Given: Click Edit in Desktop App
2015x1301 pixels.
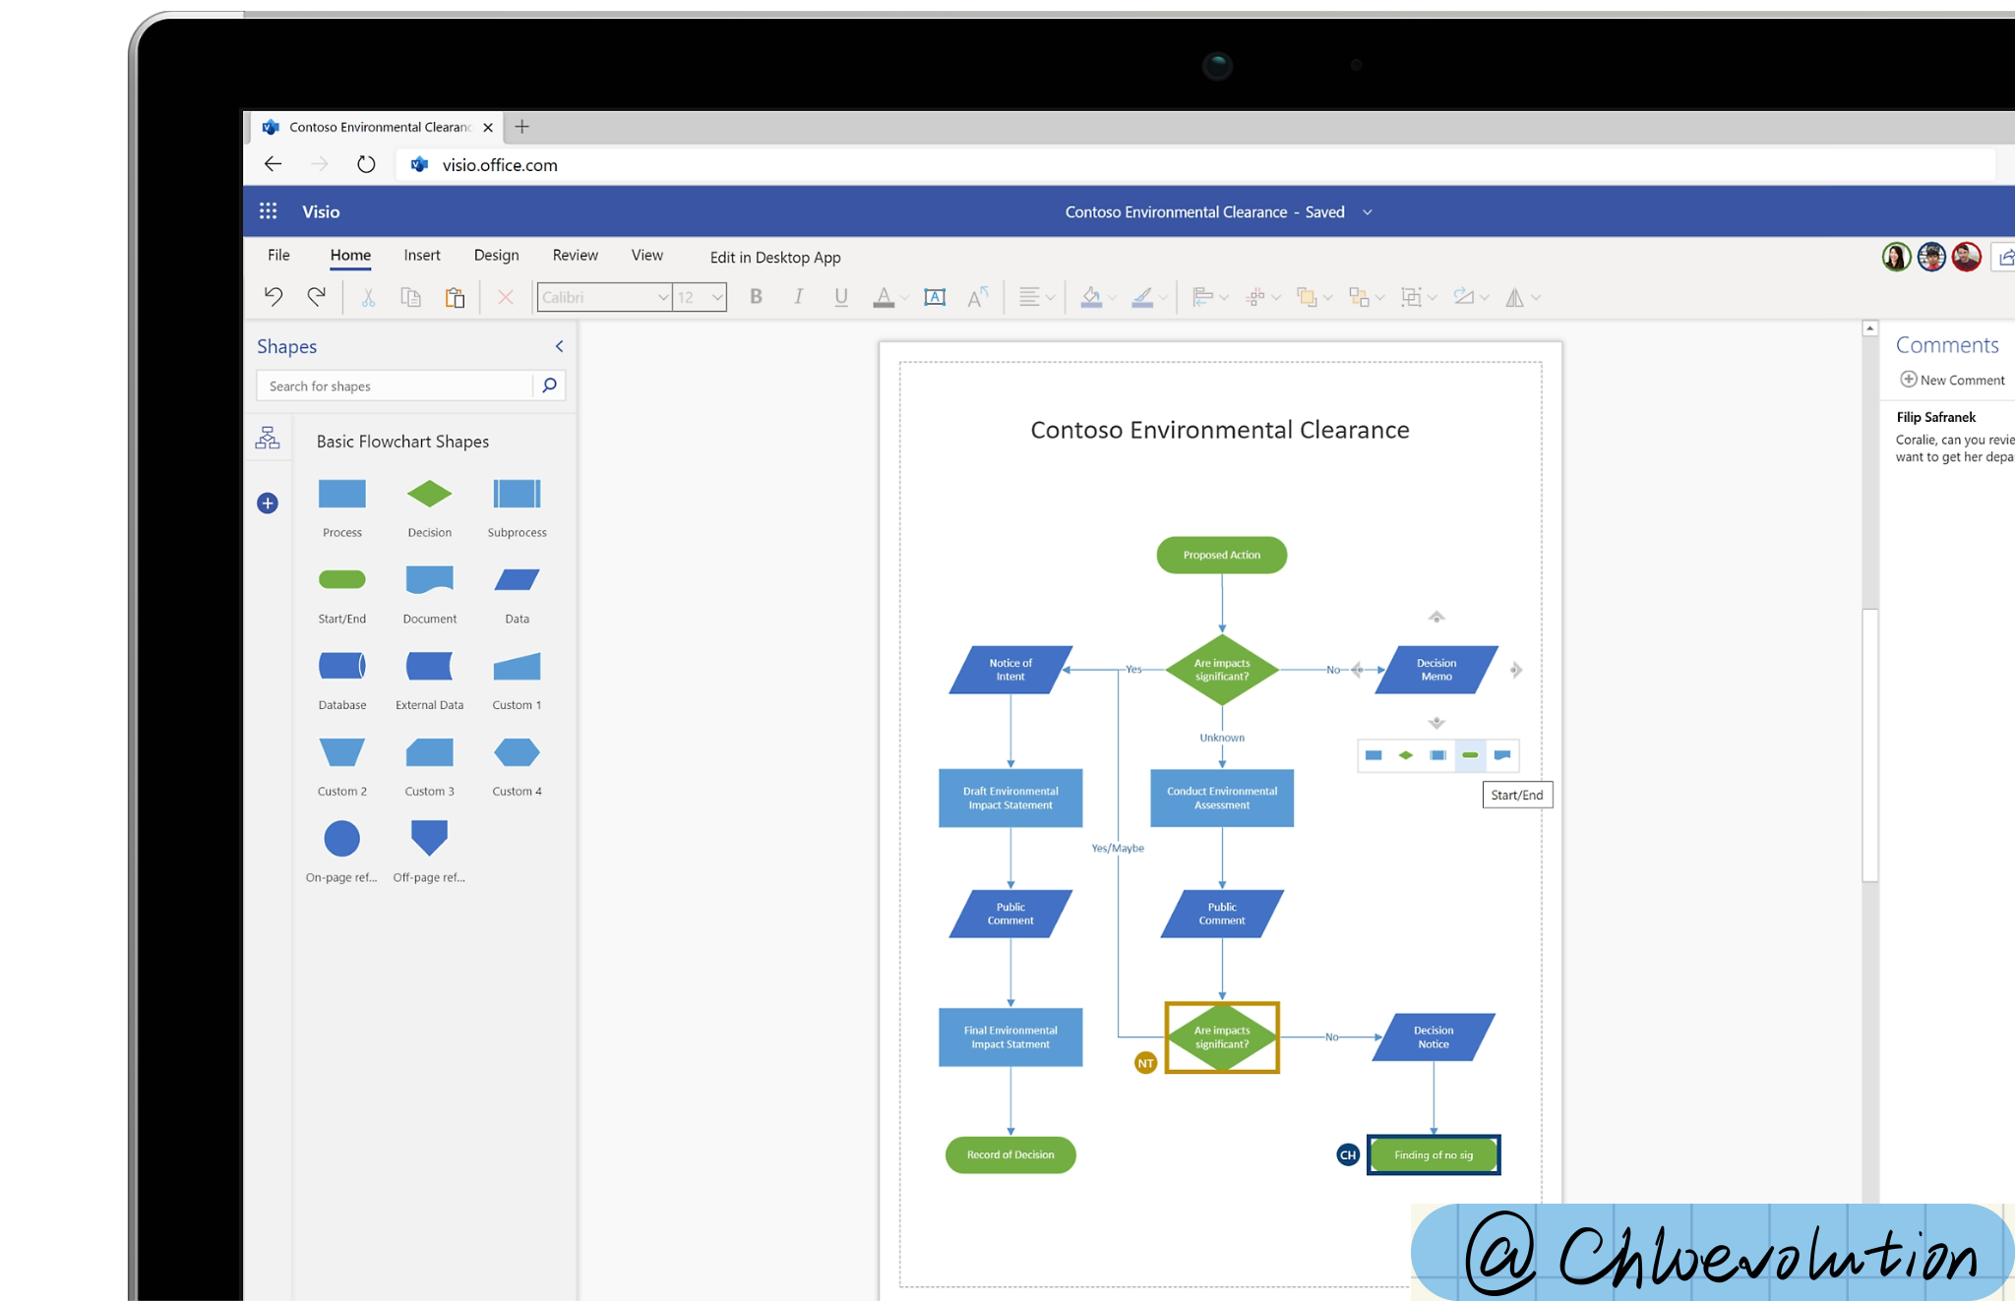Looking at the screenshot, I should coord(775,257).
